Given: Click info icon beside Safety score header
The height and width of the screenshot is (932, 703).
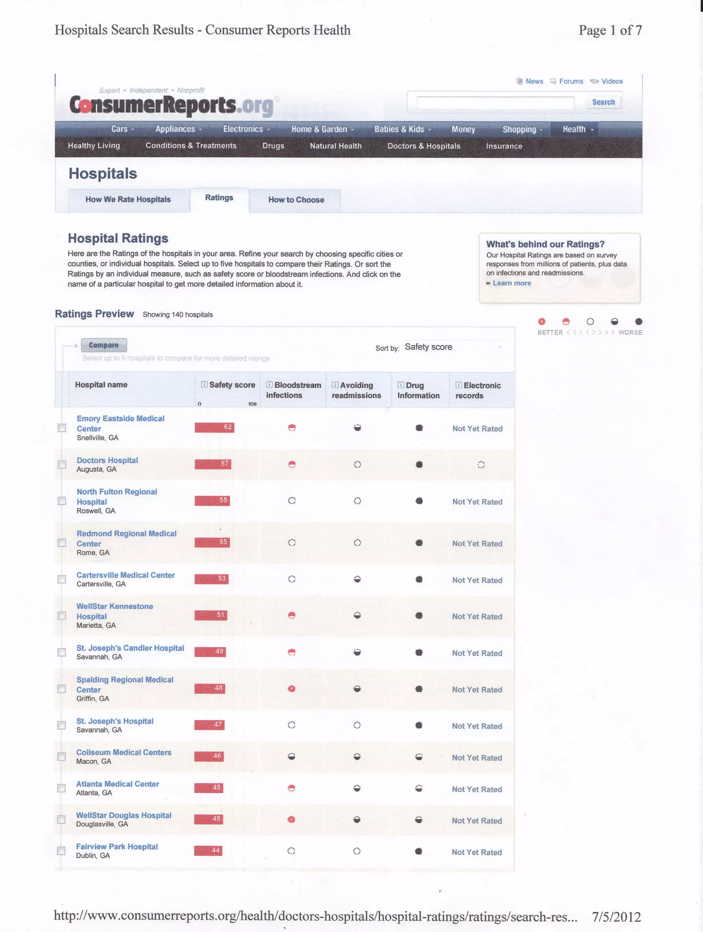Looking at the screenshot, I should [204, 384].
